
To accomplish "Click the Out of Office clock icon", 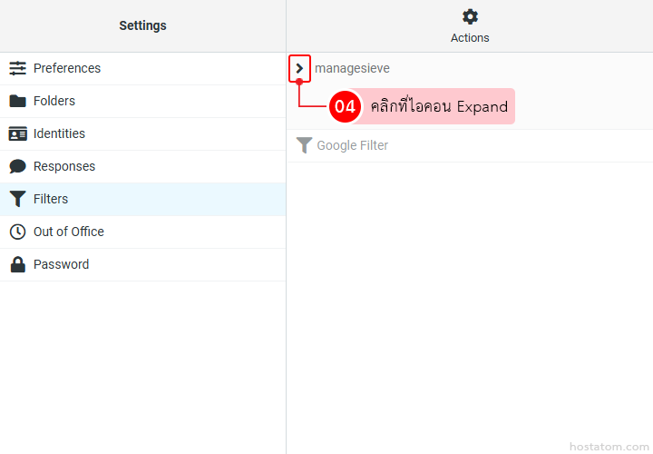I will [x=17, y=232].
